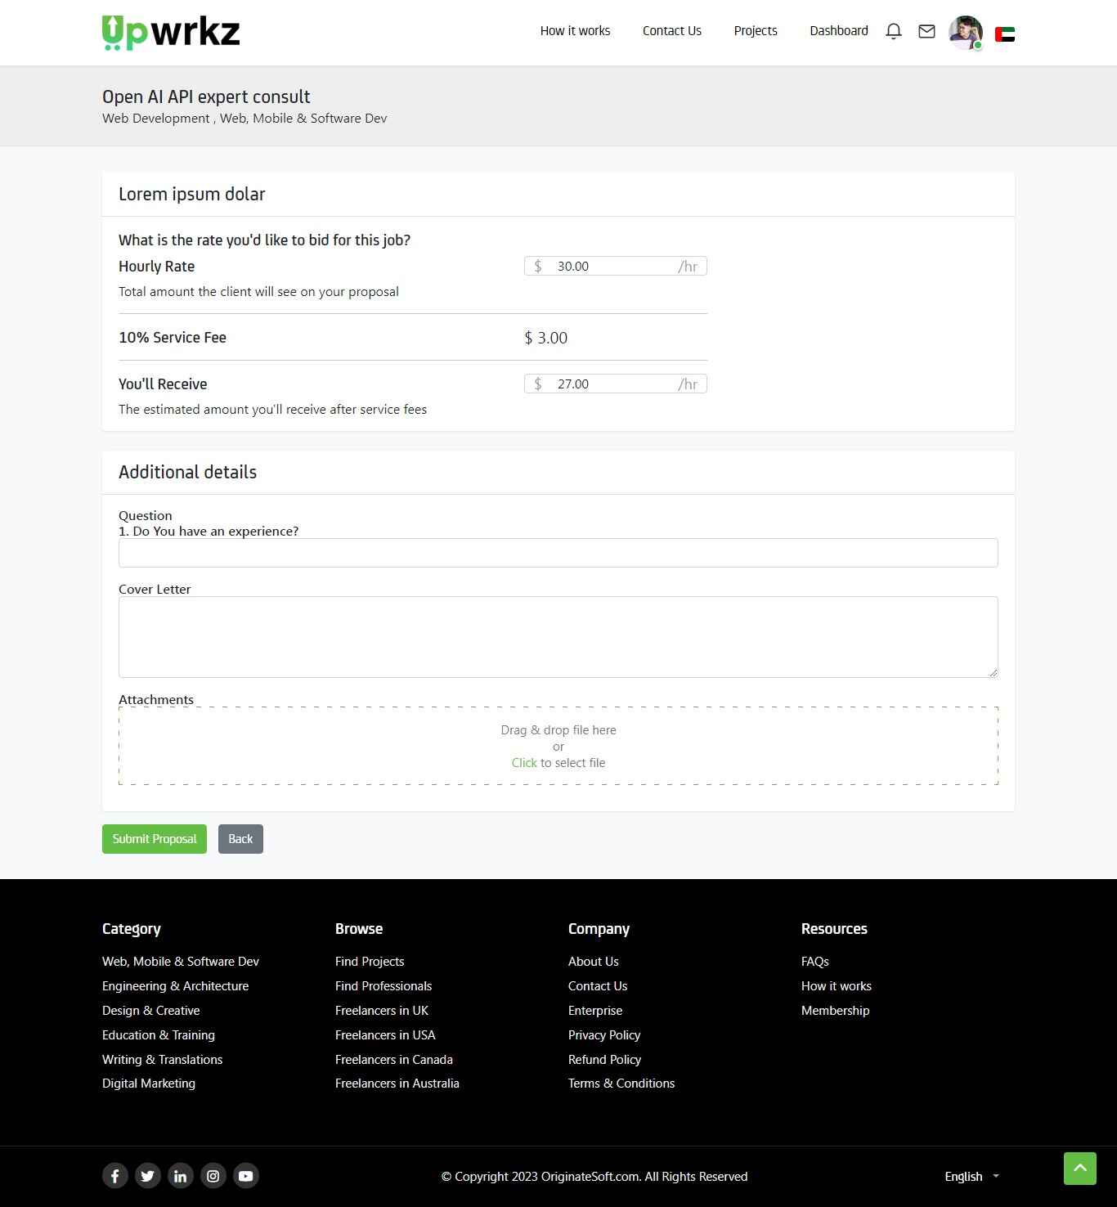Open the Twitter social icon

[148, 1176]
